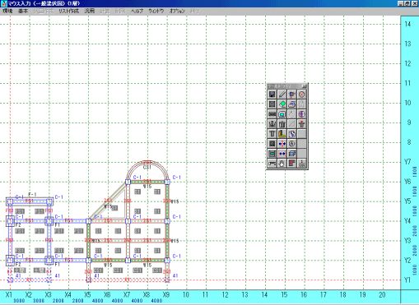Click the X5 axis label on bottom ruler
The height and width of the screenshot is (305, 419).
click(87, 295)
